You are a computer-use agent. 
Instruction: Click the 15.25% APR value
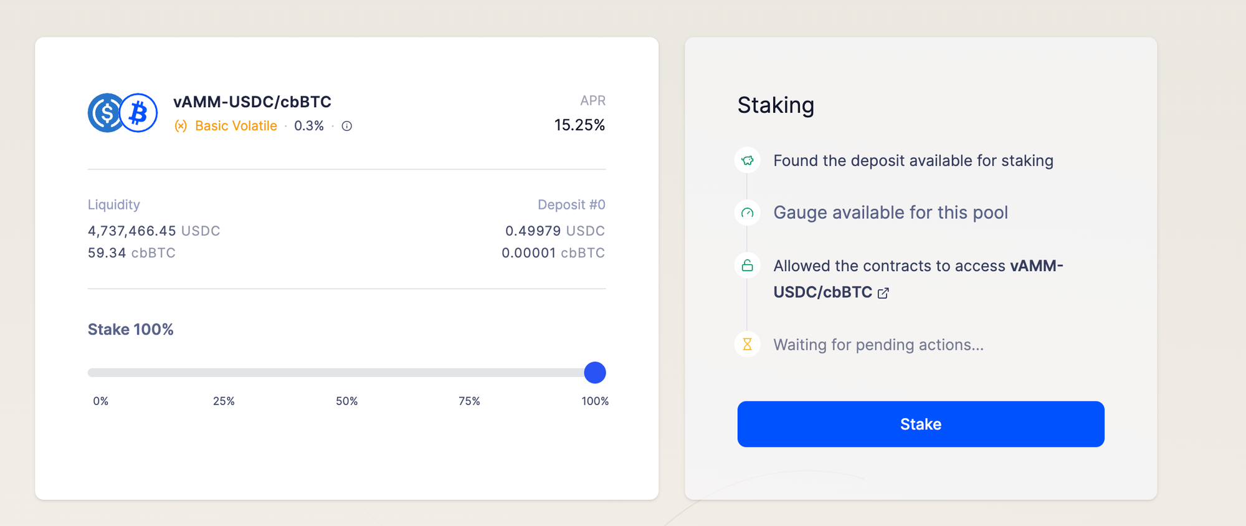[x=579, y=125]
